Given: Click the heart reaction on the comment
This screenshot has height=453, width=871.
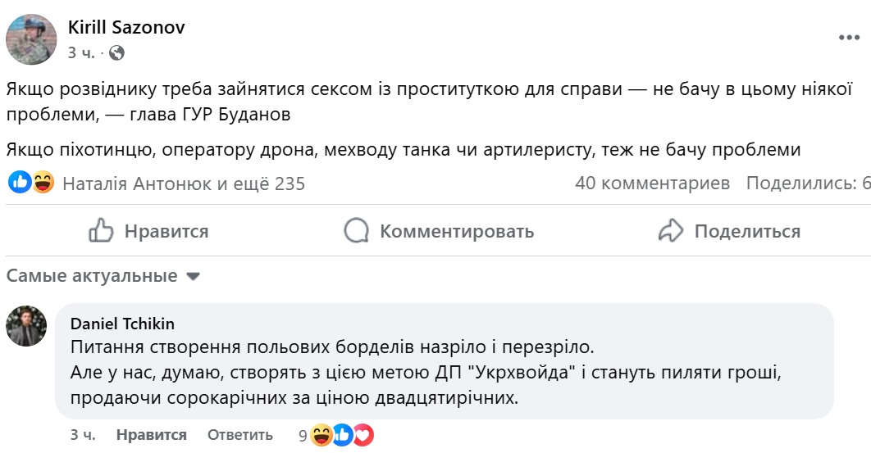Looking at the screenshot, I should point(363,435).
